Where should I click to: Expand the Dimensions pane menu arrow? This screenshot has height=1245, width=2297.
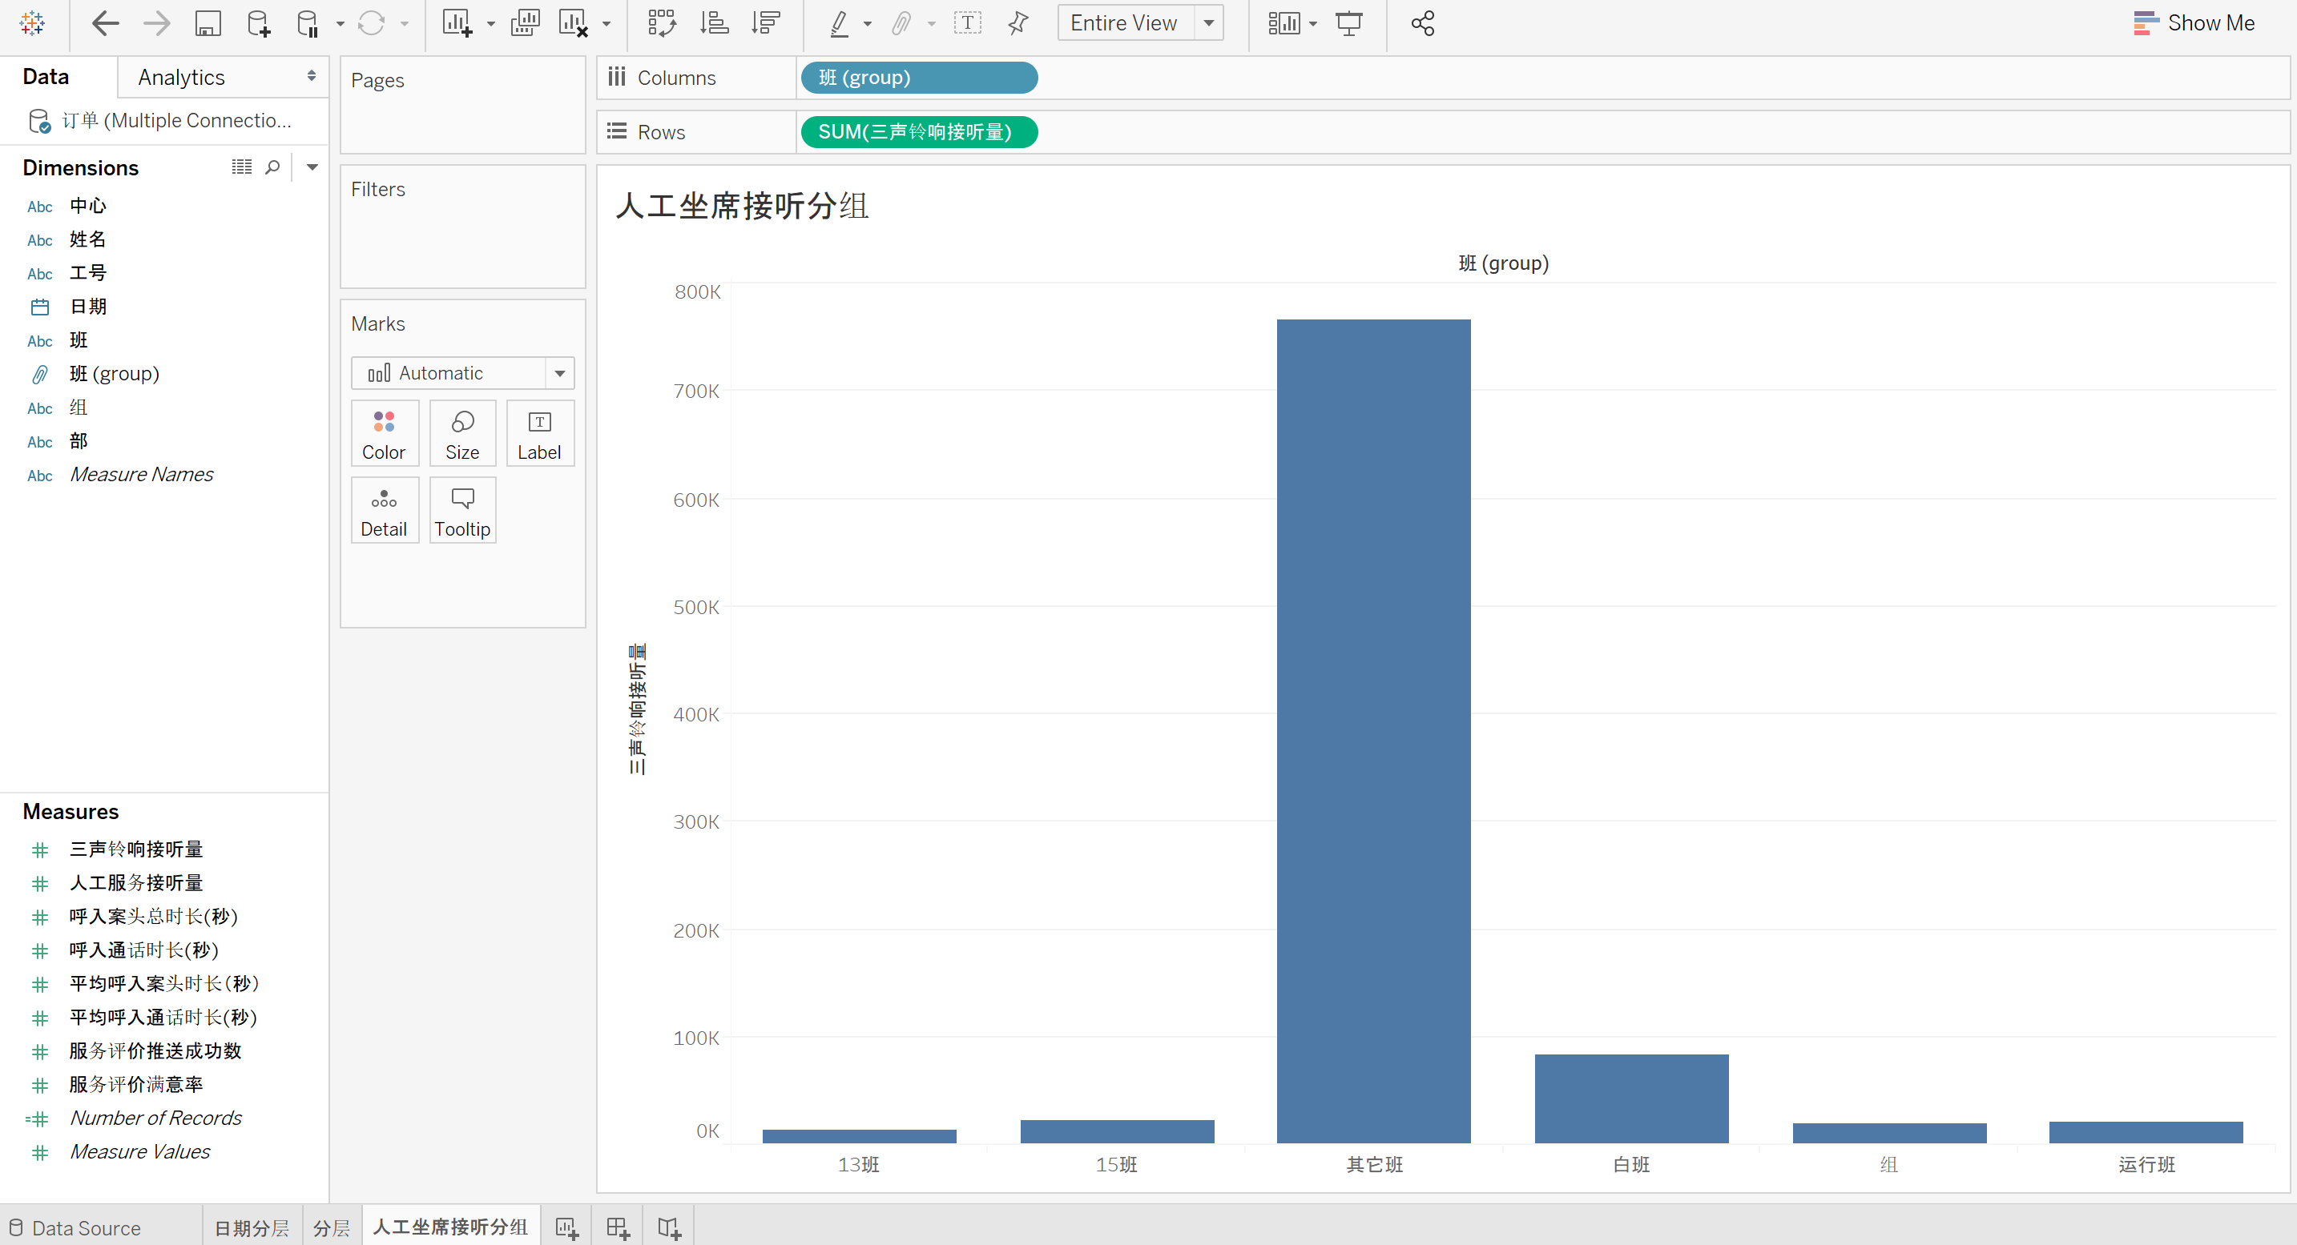click(x=312, y=167)
